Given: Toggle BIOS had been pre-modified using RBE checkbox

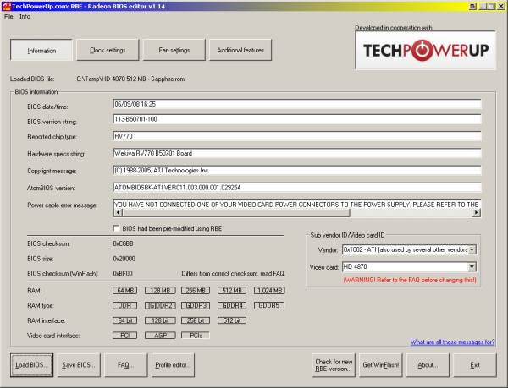Looking at the screenshot, I should [116, 228].
